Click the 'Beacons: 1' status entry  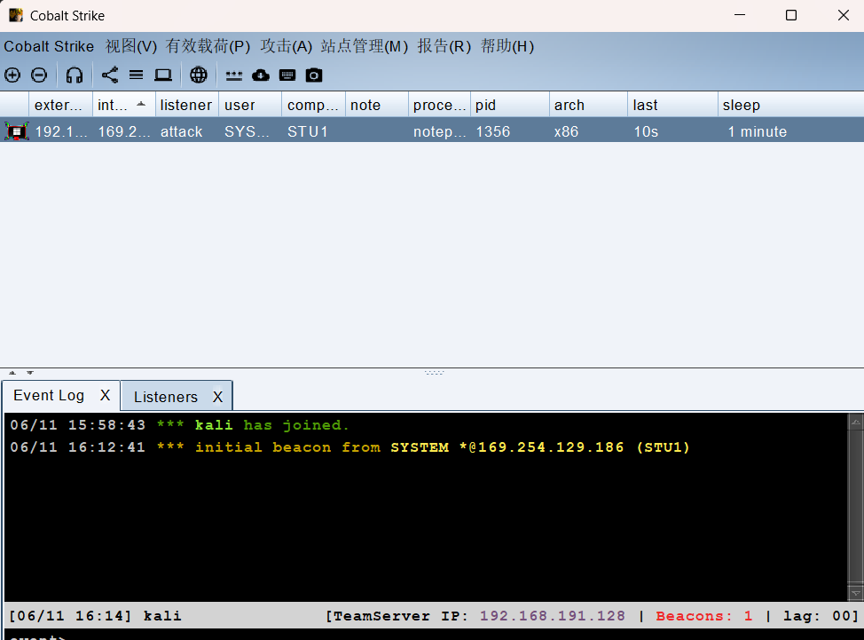click(703, 616)
